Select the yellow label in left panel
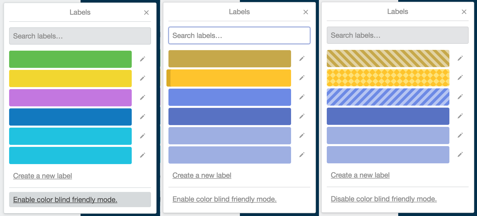477x216 pixels. pyautogui.click(x=70, y=78)
